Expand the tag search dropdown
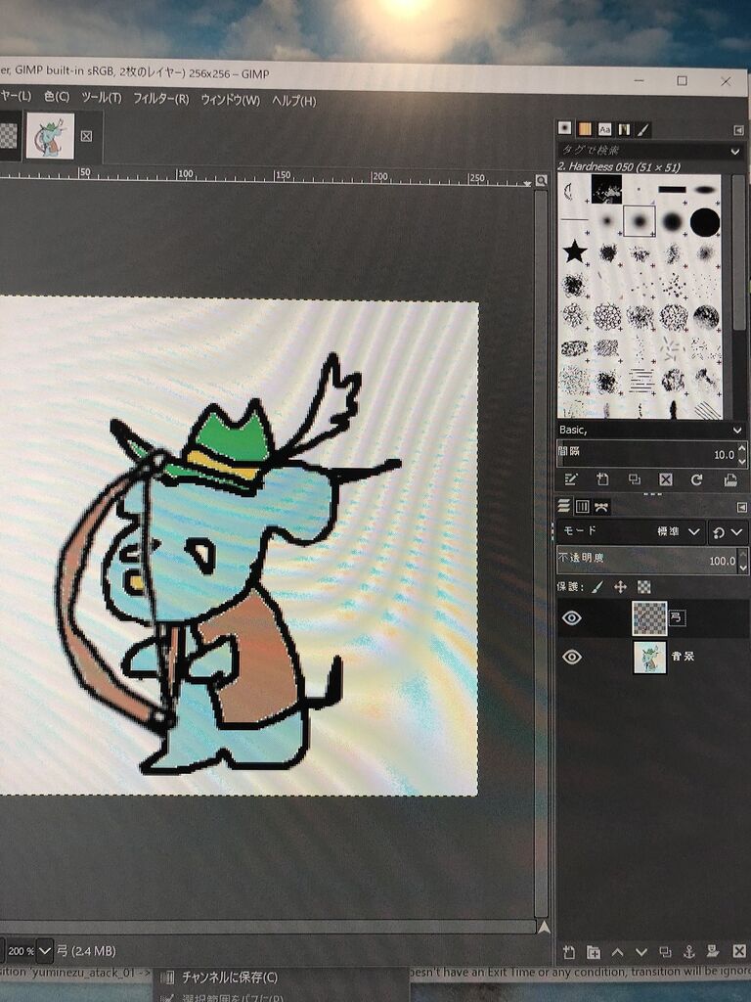The image size is (751, 1002). pos(735,152)
